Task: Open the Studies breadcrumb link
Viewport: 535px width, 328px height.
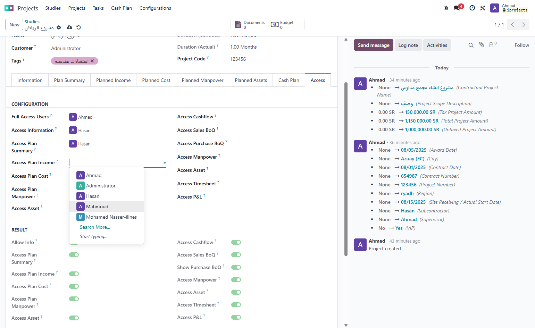Action: (32, 22)
